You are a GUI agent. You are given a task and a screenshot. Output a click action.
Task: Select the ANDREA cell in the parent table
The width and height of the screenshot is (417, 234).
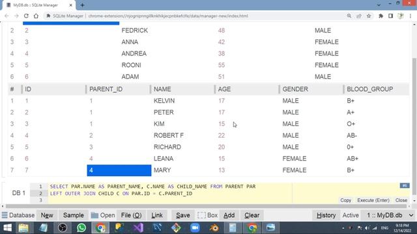coord(134,53)
